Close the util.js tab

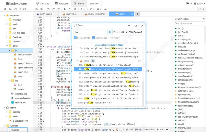coord(132,14)
